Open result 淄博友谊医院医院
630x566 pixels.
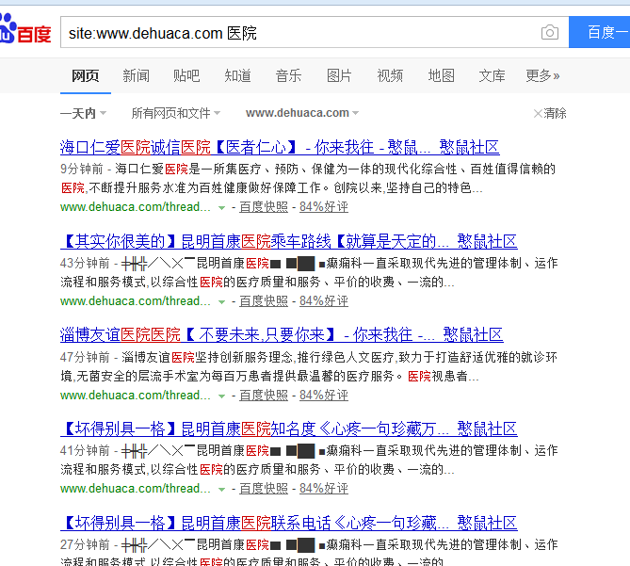click(x=282, y=335)
